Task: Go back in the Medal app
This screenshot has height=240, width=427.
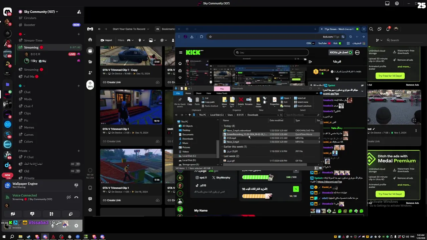Action: coord(99,29)
